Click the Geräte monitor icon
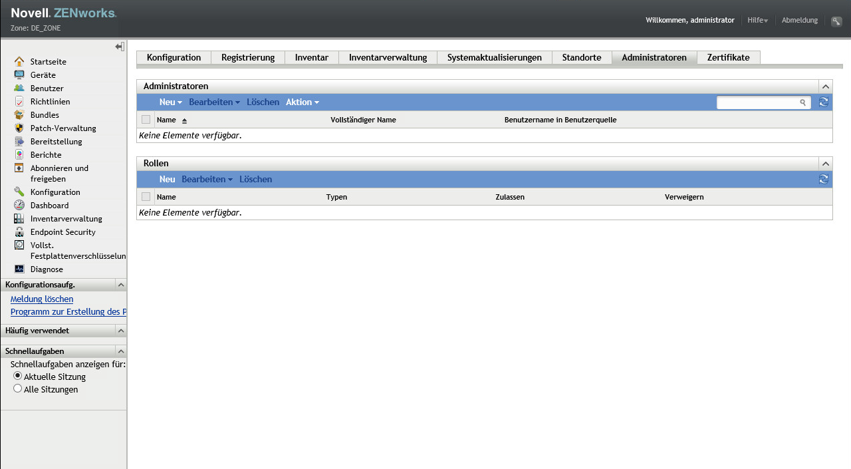The width and height of the screenshot is (851, 469). (x=19, y=75)
